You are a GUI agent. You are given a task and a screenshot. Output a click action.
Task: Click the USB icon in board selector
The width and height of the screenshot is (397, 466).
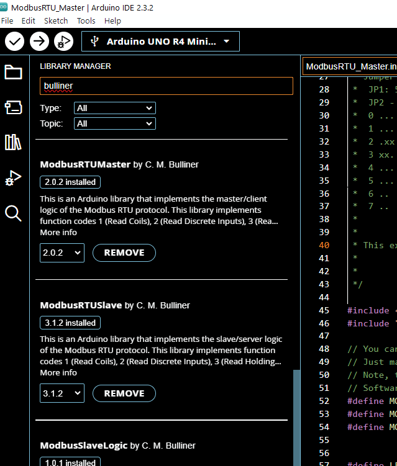94,42
